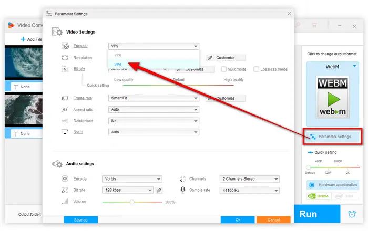Click the Parameter Settings title icon
The image size is (368, 231).
click(x=49, y=14)
